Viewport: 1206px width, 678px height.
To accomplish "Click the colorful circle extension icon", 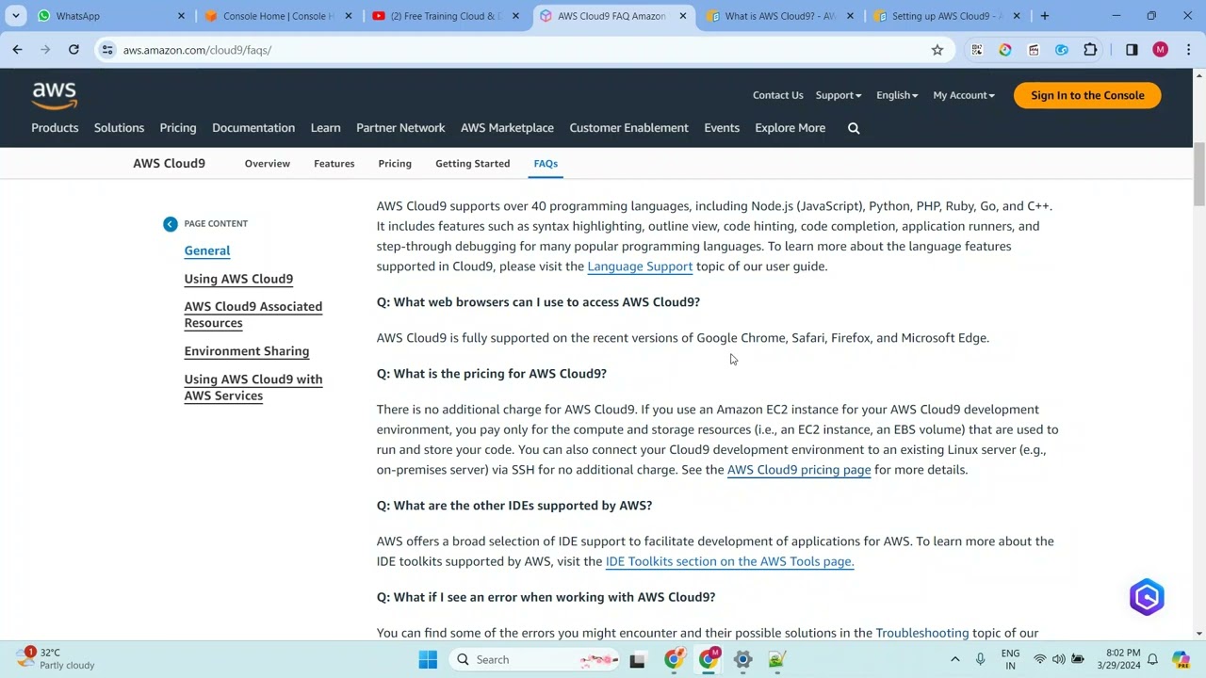I will coord(1005,50).
